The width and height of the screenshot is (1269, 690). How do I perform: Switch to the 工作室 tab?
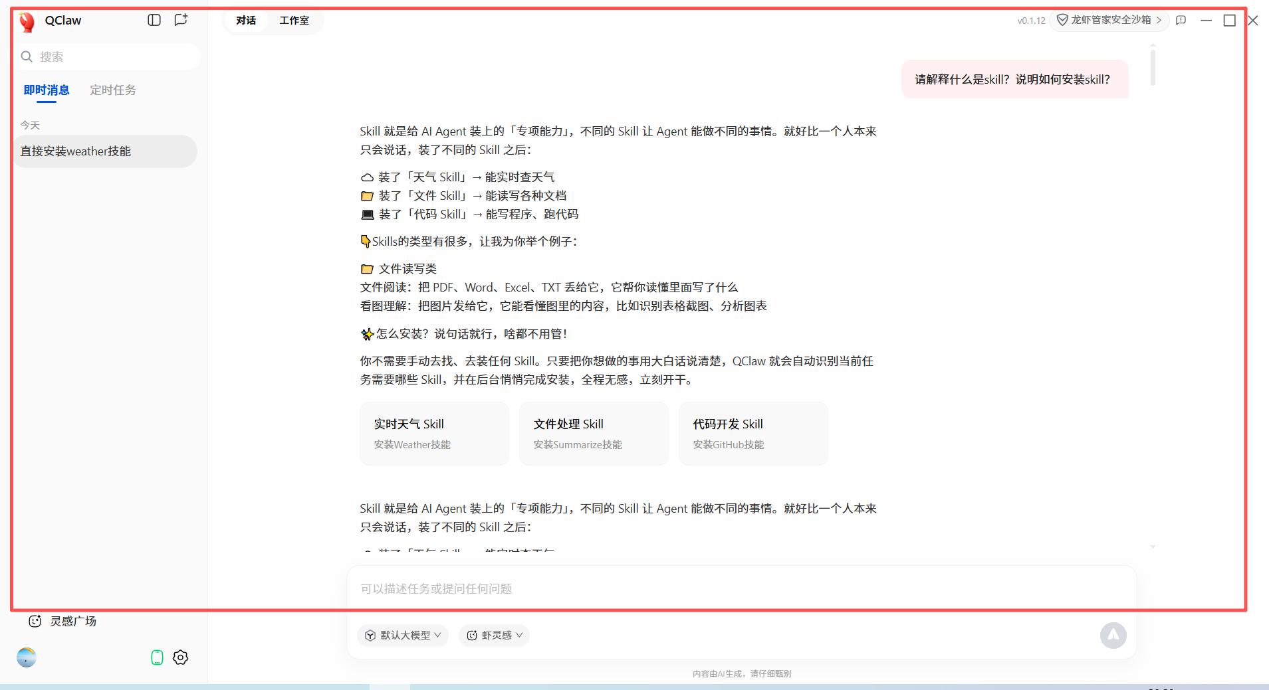[x=294, y=21]
